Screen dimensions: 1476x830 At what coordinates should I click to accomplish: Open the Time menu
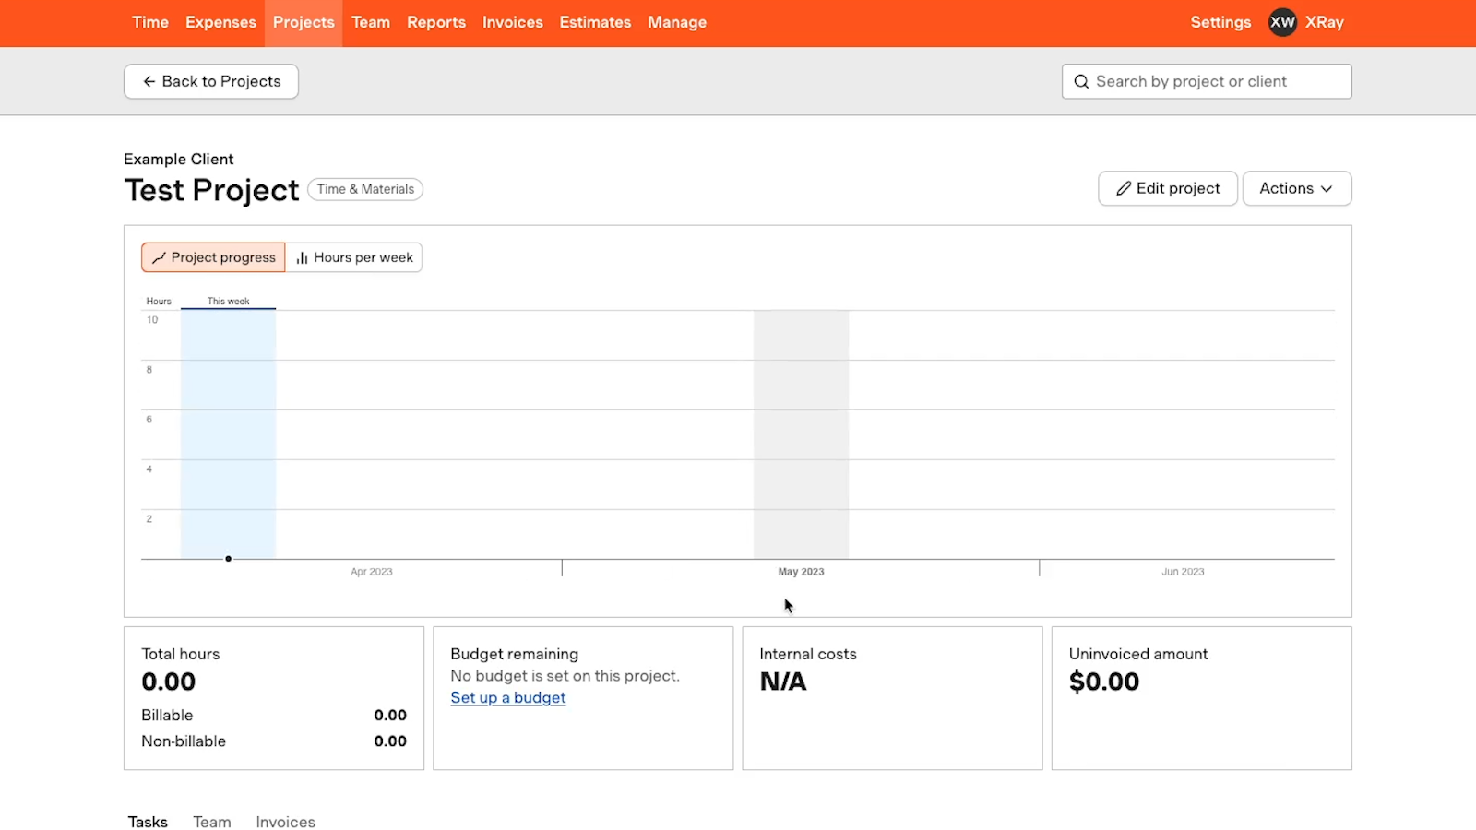click(150, 22)
